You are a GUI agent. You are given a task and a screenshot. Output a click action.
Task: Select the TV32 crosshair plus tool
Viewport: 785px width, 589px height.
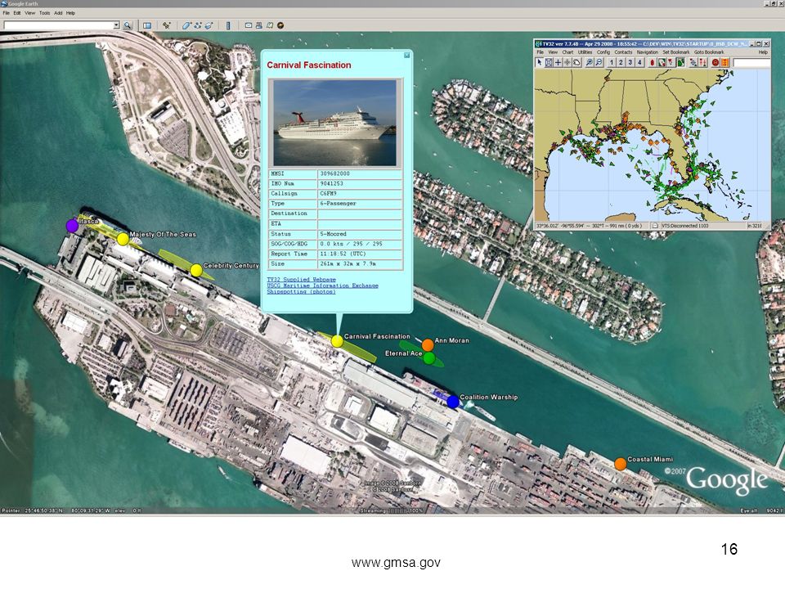click(558, 62)
